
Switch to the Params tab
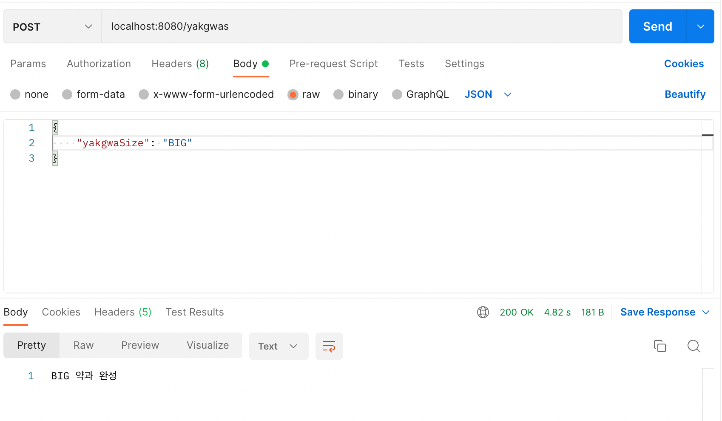pos(28,64)
